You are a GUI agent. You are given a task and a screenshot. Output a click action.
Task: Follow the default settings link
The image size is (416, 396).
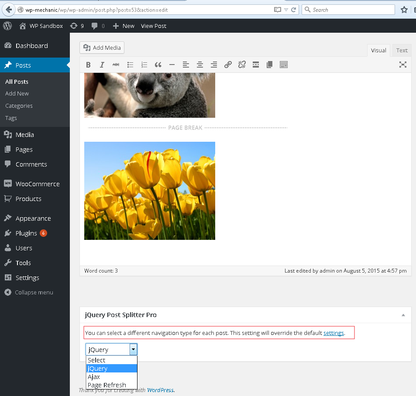point(333,333)
